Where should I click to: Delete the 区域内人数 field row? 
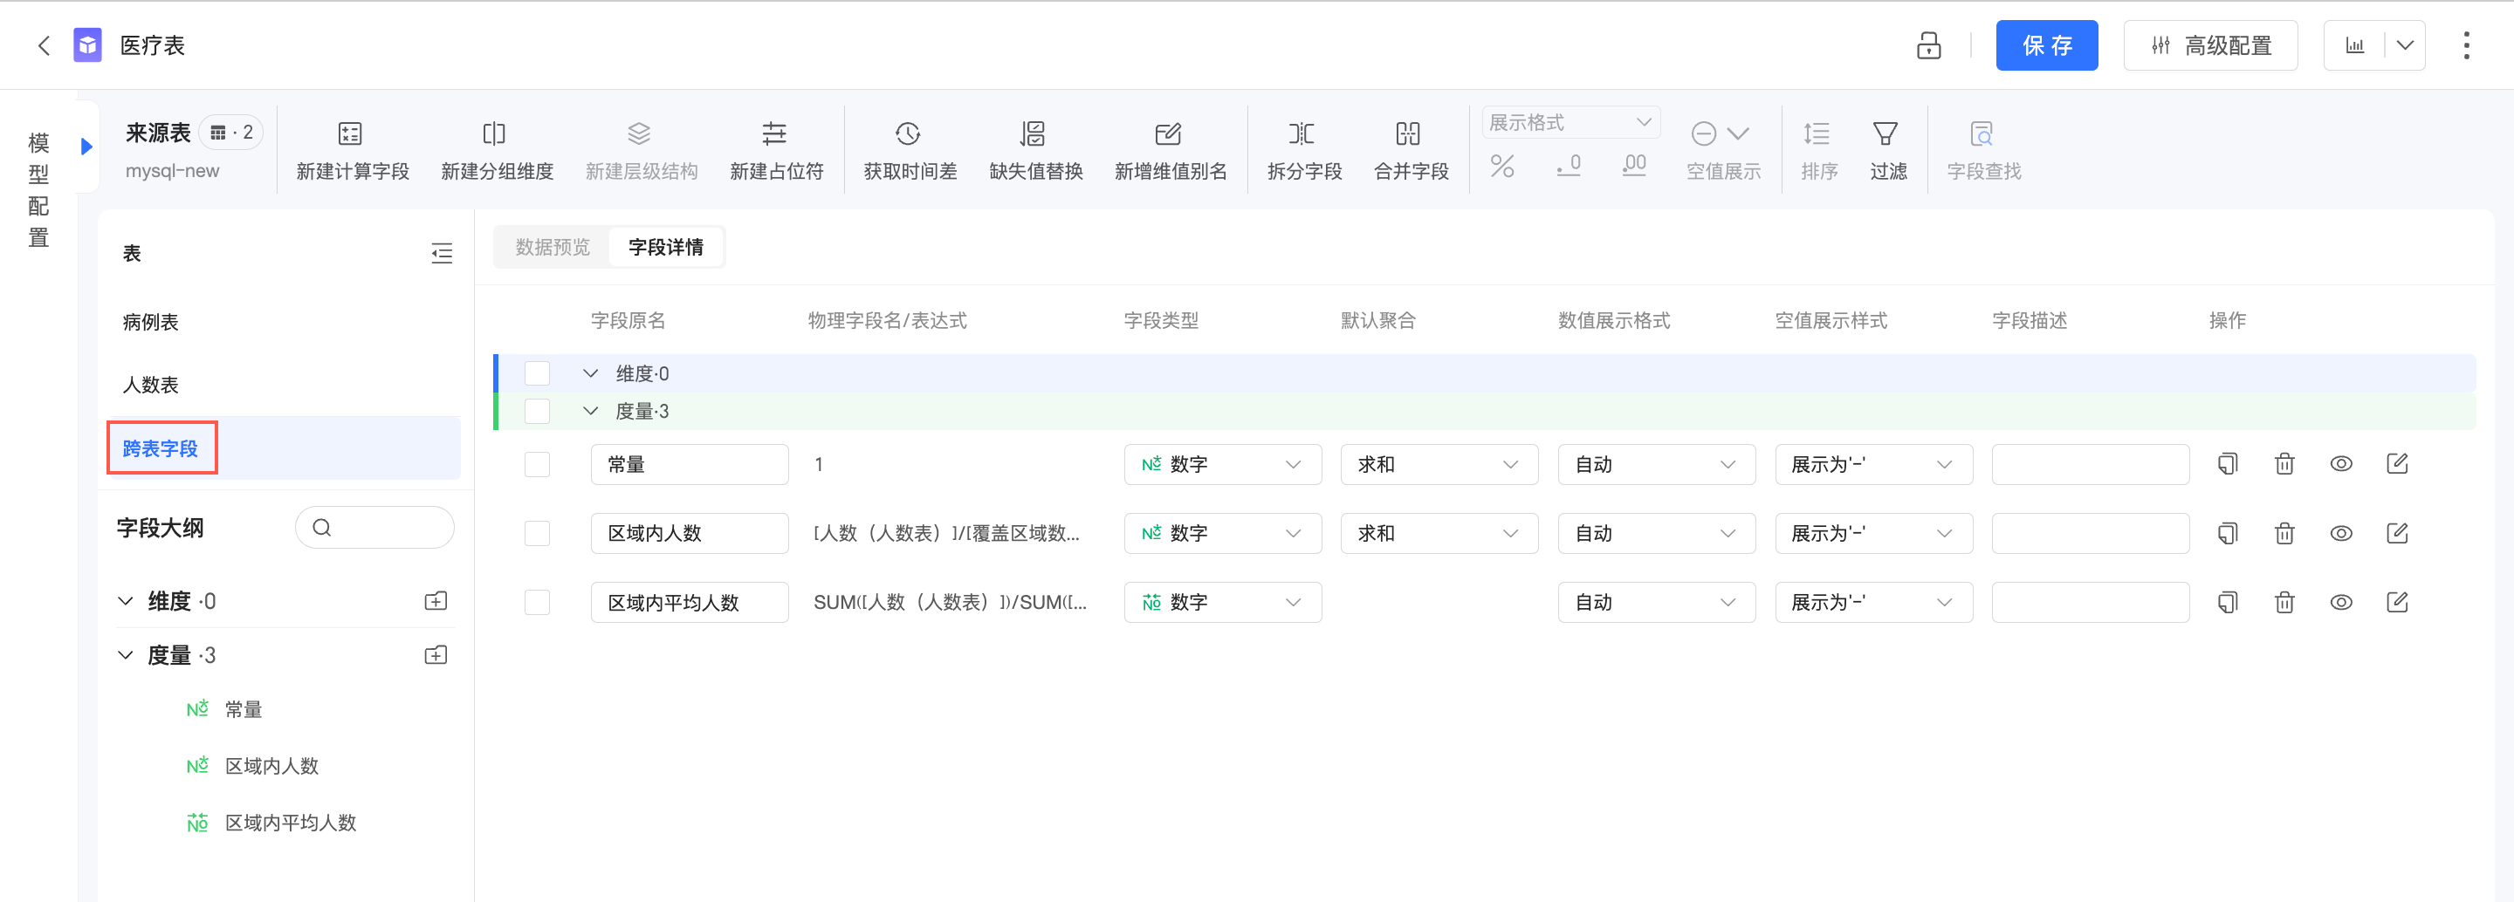click(2284, 533)
